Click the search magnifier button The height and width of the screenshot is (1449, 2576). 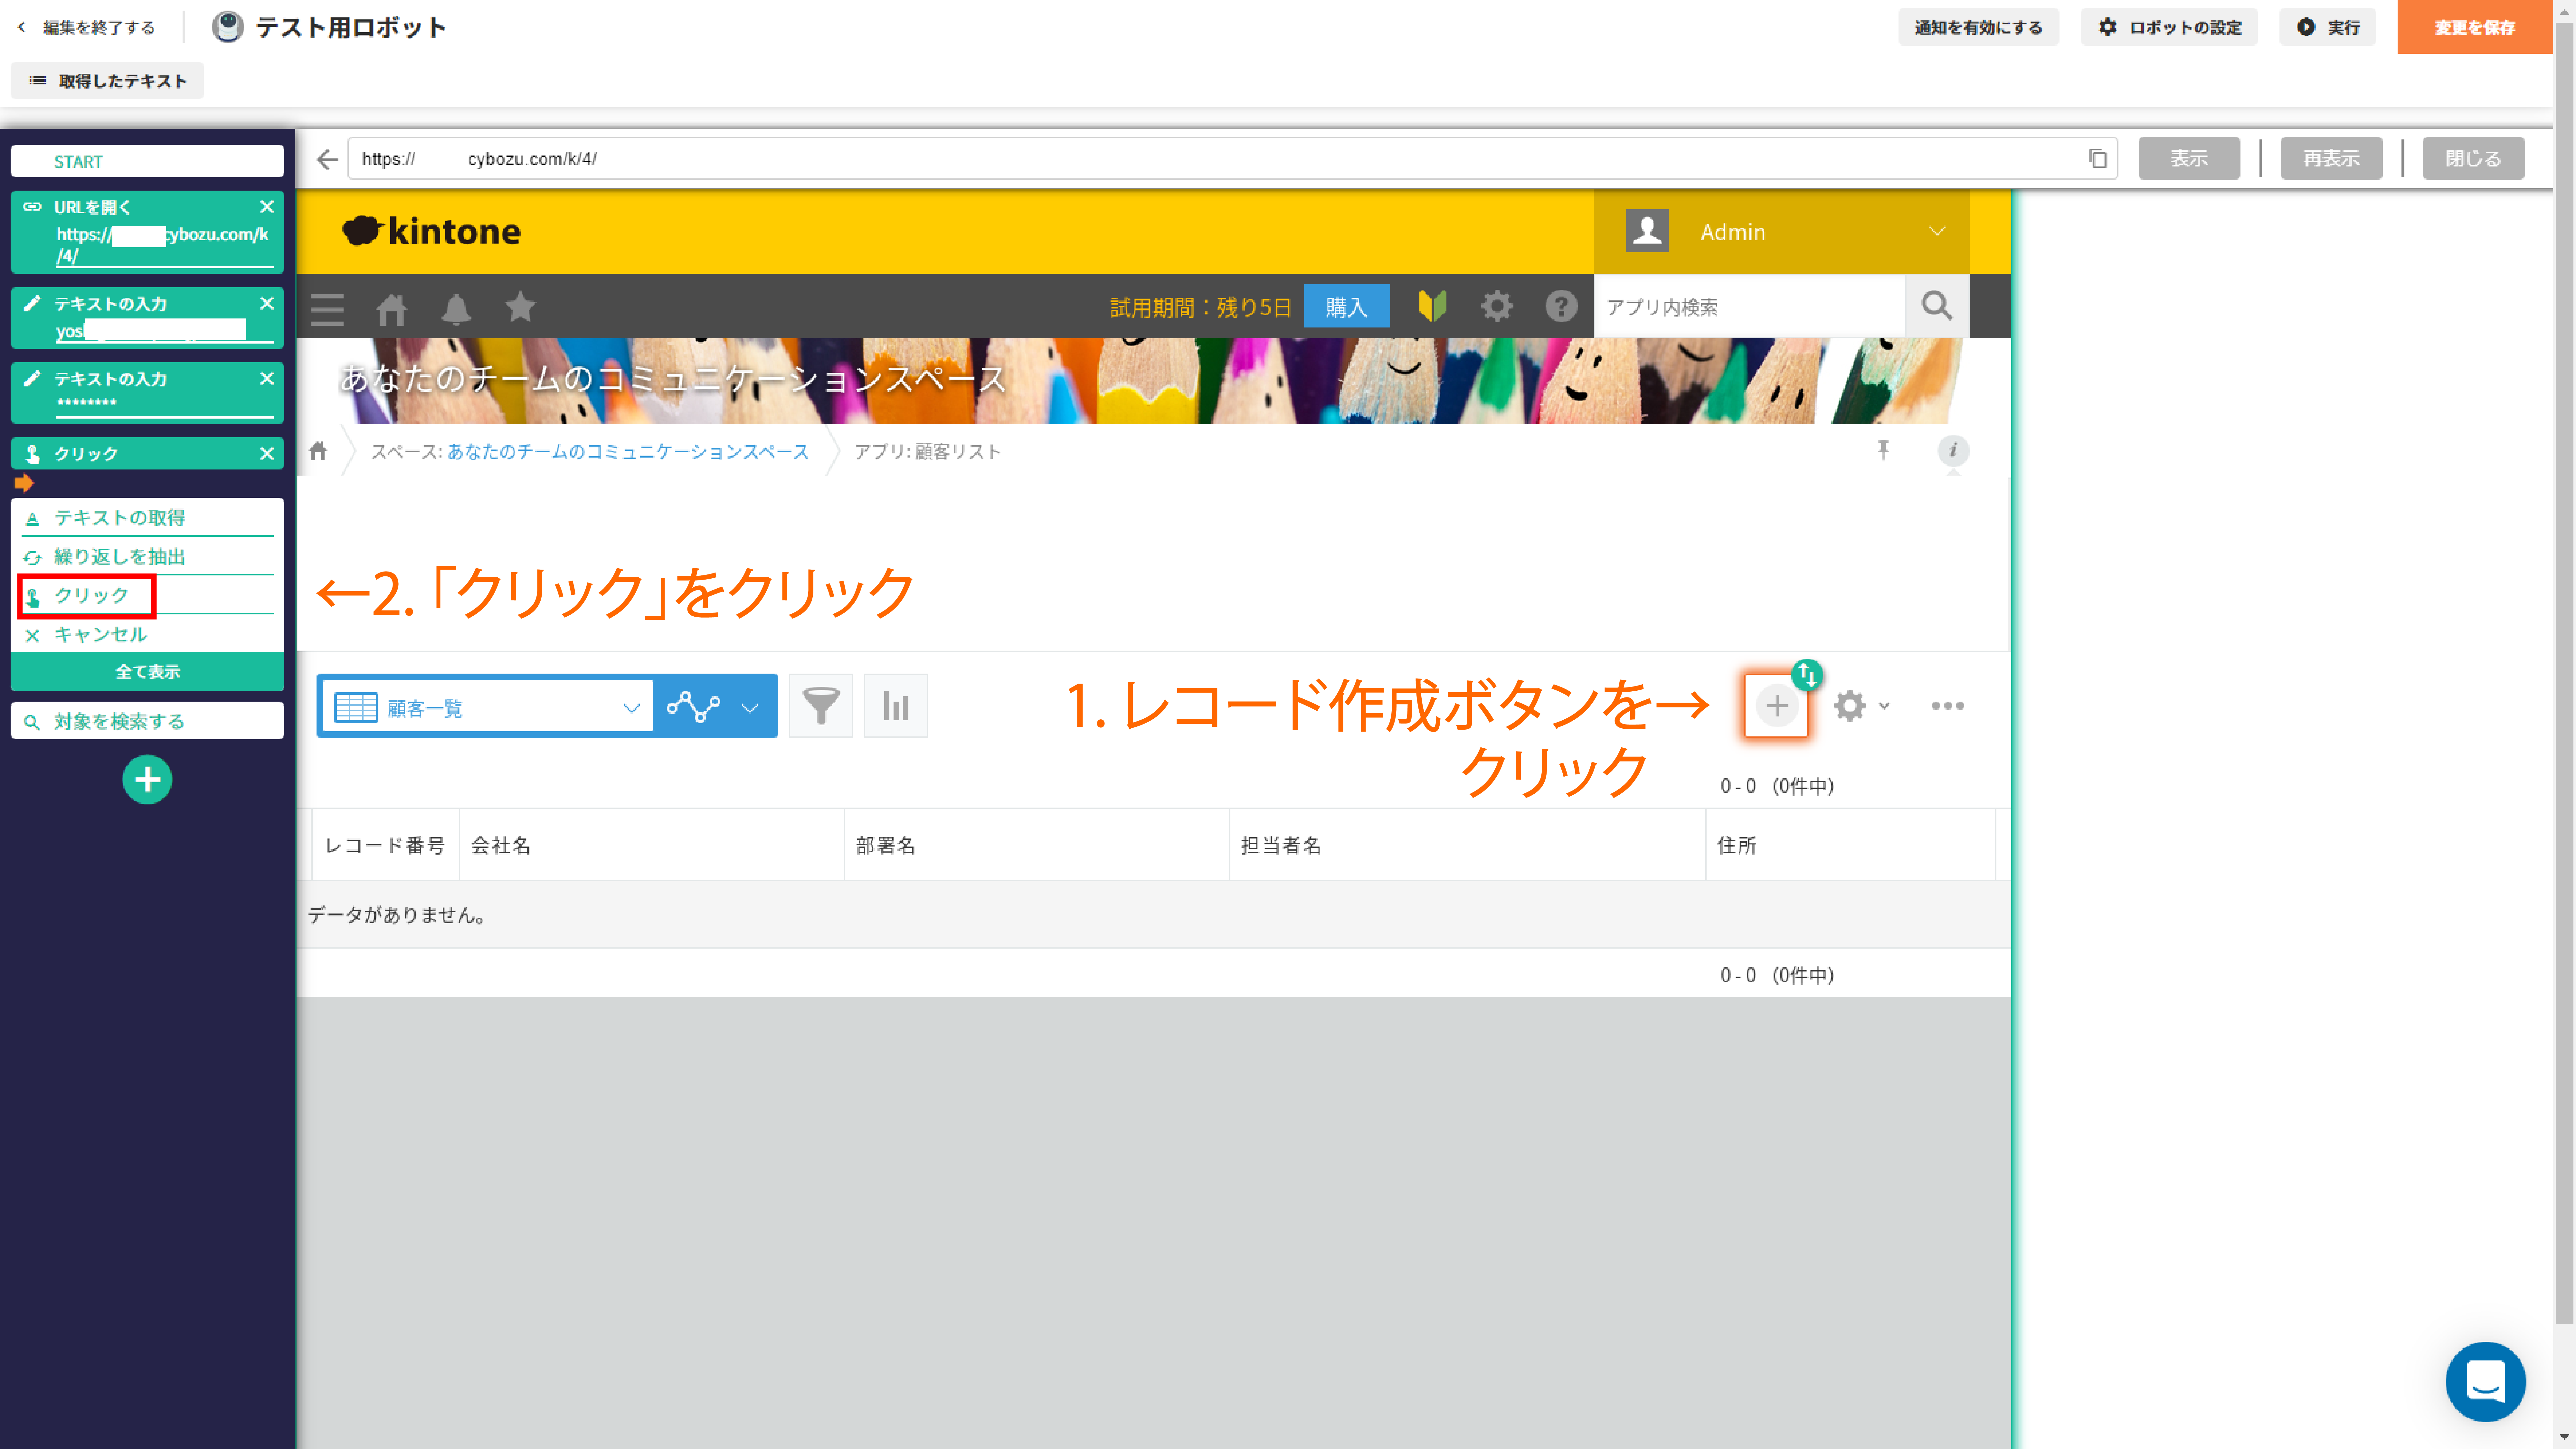point(1937,306)
